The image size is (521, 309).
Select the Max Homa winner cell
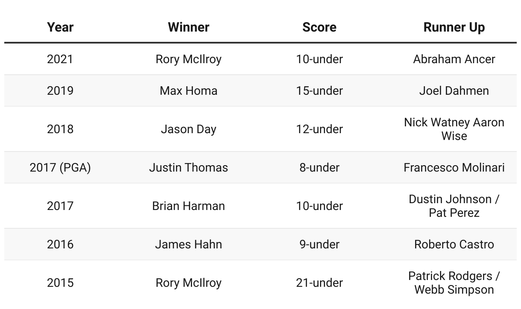coord(188,90)
